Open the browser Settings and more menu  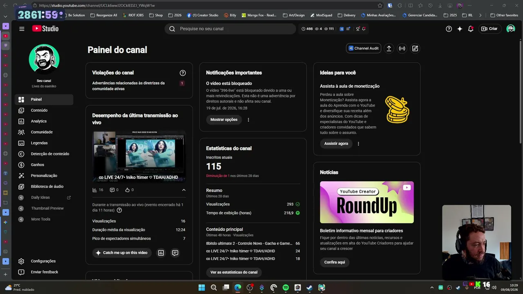point(470,5)
